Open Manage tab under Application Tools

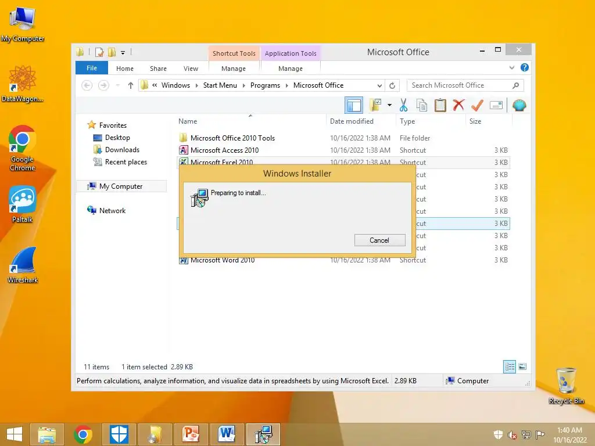[291, 69]
